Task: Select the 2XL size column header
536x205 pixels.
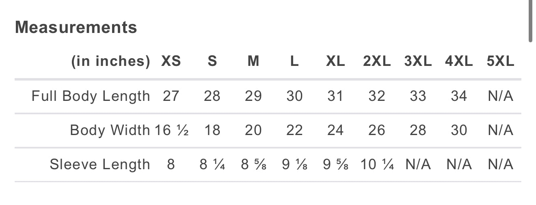Action: tap(377, 61)
